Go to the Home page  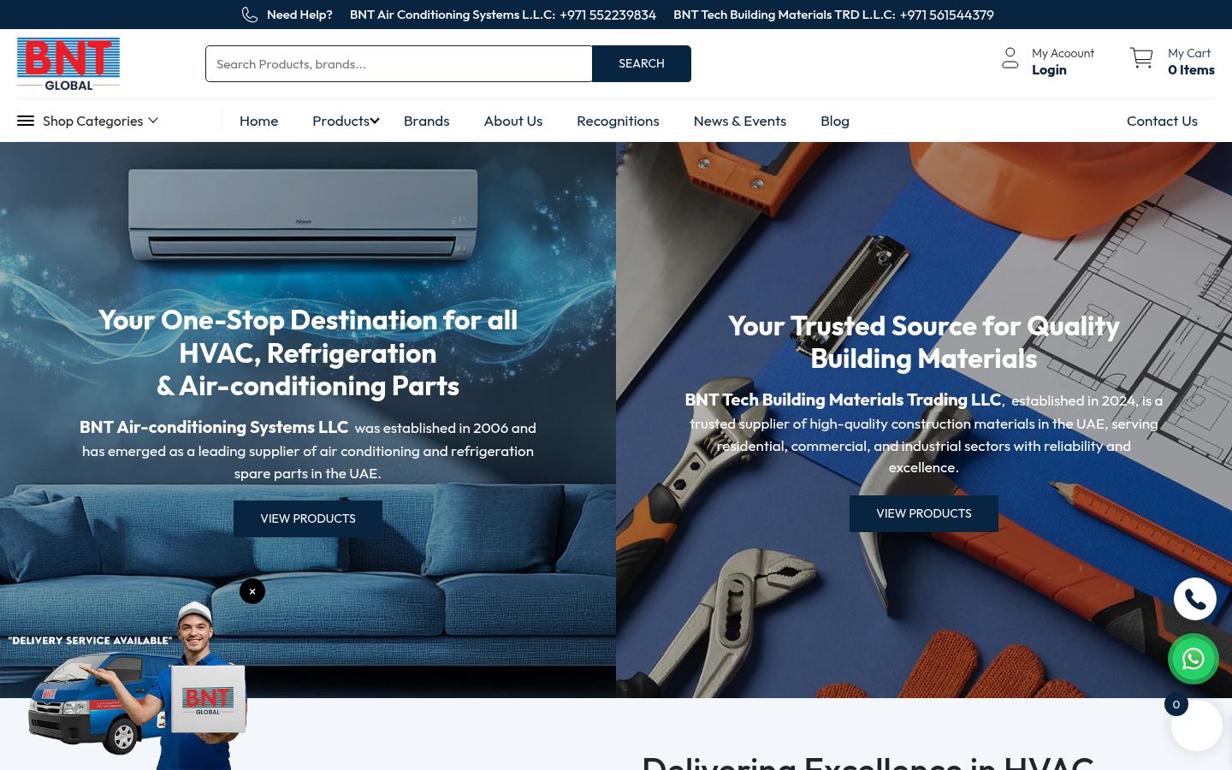(x=258, y=121)
